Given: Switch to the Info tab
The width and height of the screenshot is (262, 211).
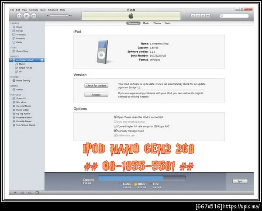Looking at the screenshot, I should (x=168, y=23).
